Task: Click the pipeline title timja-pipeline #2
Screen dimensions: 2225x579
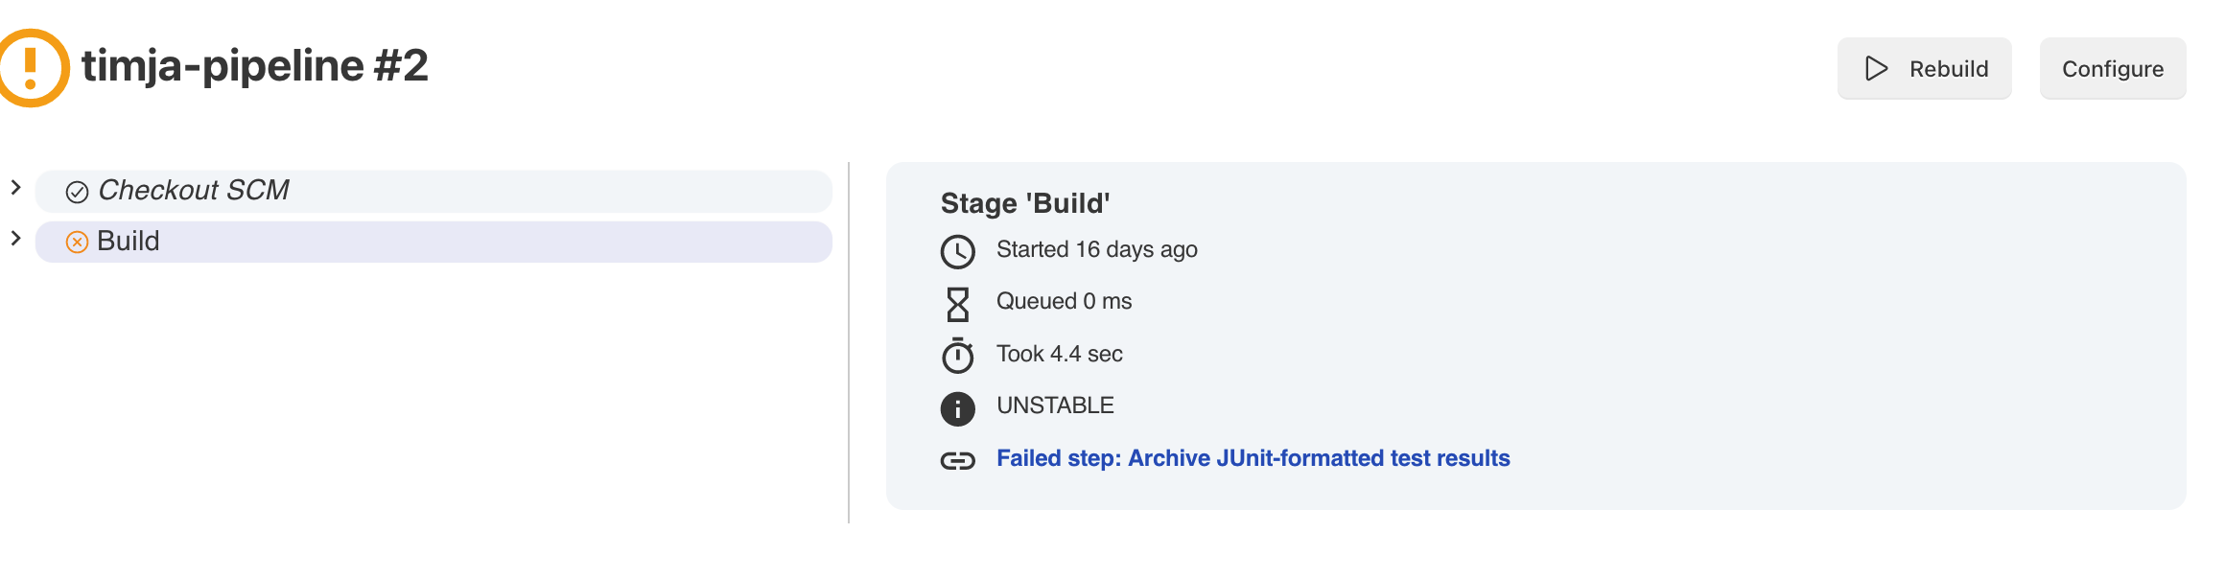Action: click(254, 67)
